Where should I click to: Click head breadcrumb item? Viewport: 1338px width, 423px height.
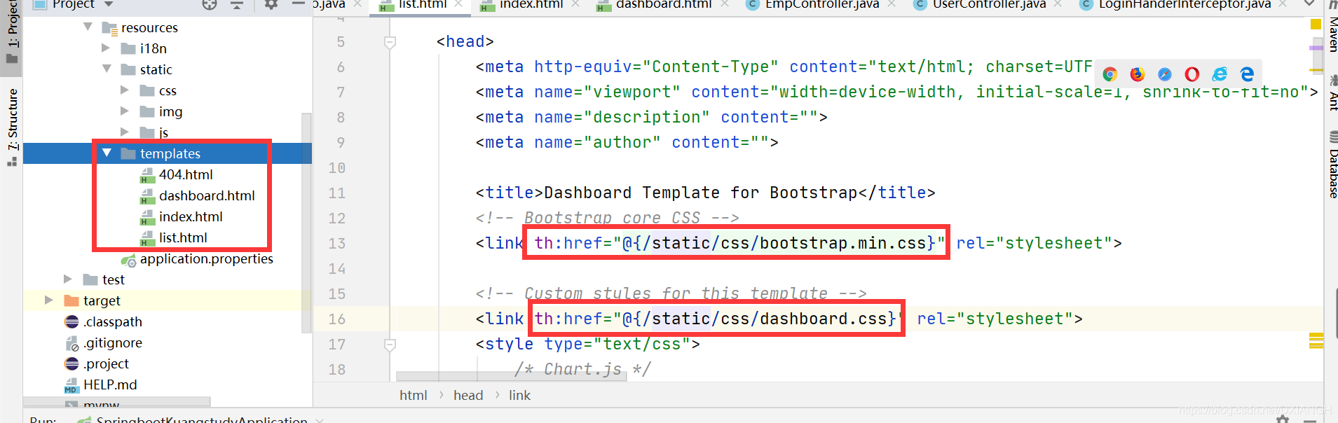(x=468, y=395)
